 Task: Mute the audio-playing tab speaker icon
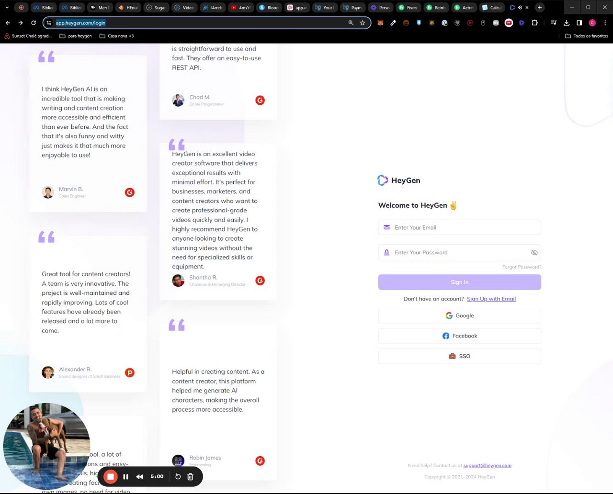coord(520,7)
